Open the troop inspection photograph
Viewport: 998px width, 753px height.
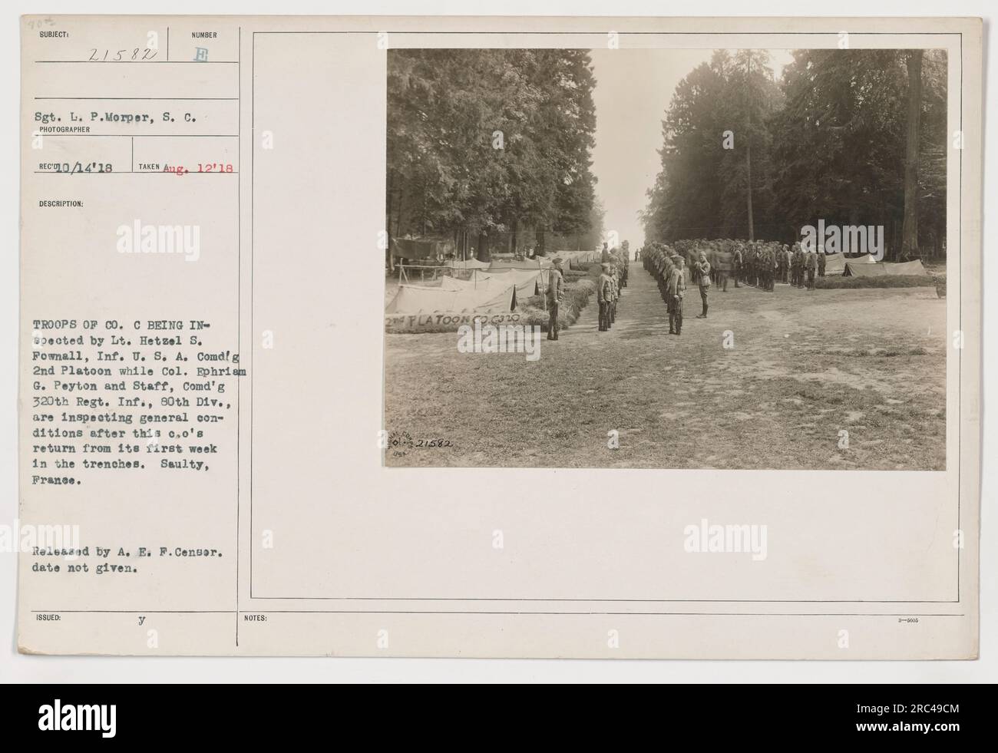tap(666, 259)
